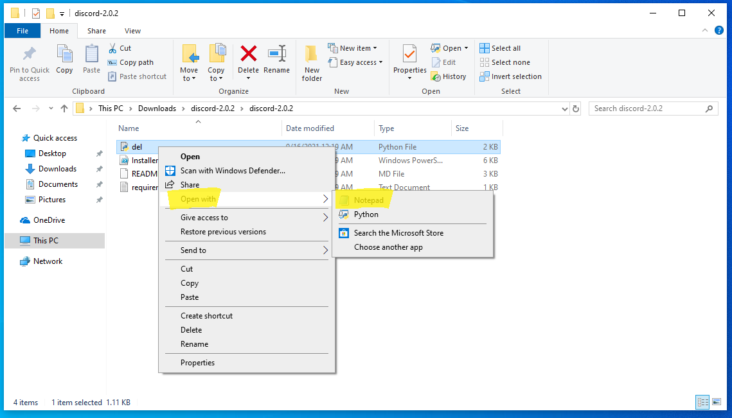Click This PC in address breadcrumb
This screenshot has height=418, width=732.
tap(111, 109)
